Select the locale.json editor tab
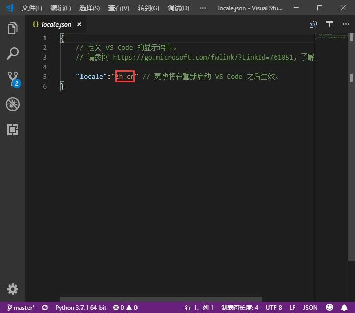Image resolution: width=355 pixels, height=313 pixels. point(56,24)
